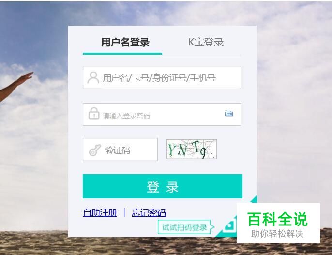332x255 pixels.
Task: Focus the 验证码 input box
Action: (120, 150)
